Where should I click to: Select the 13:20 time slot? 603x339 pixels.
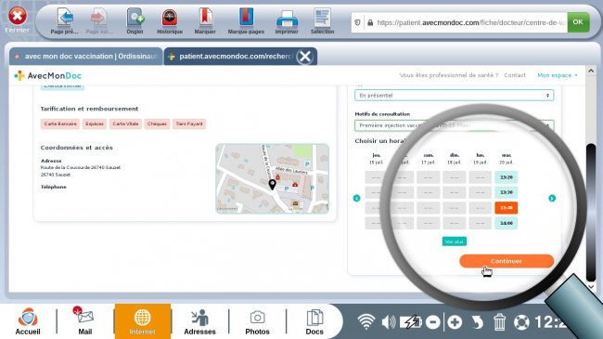pos(507,177)
